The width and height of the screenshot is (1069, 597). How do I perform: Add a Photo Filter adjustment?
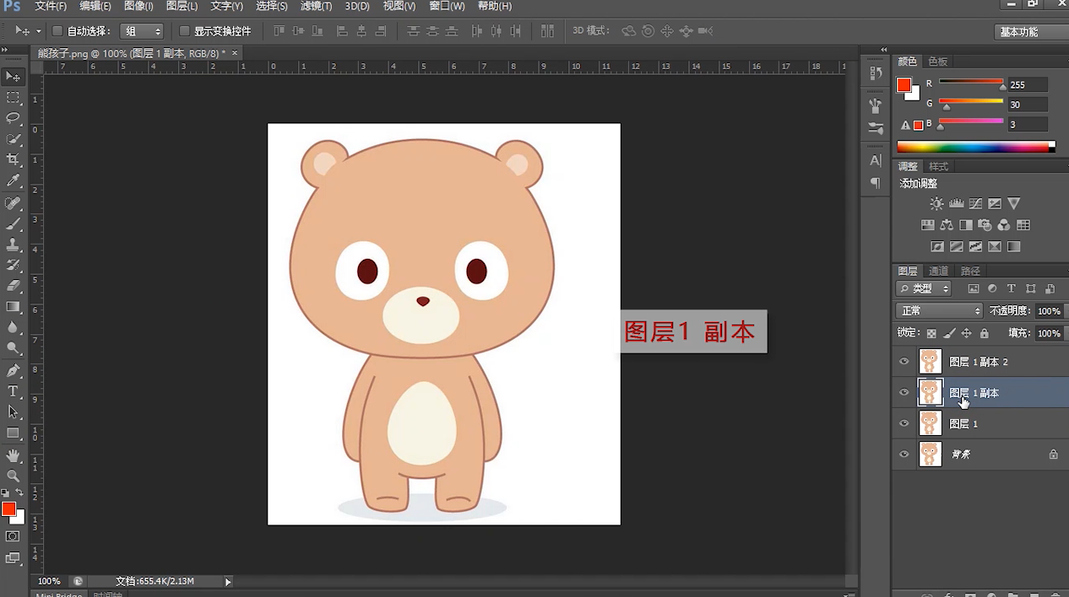(x=985, y=225)
